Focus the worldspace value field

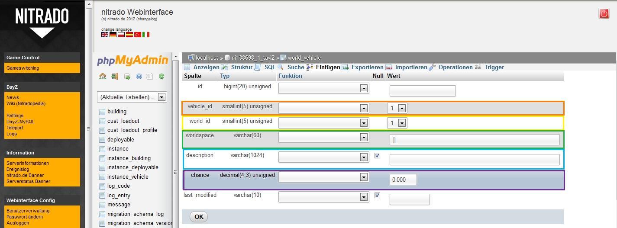point(475,139)
